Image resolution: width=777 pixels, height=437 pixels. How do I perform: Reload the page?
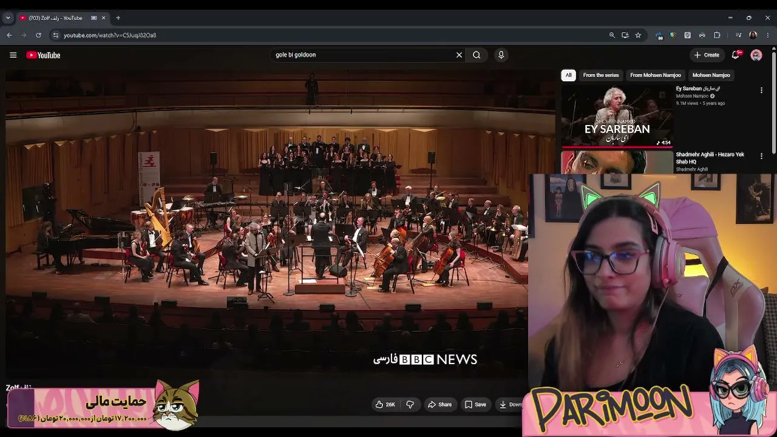(x=38, y=35)
